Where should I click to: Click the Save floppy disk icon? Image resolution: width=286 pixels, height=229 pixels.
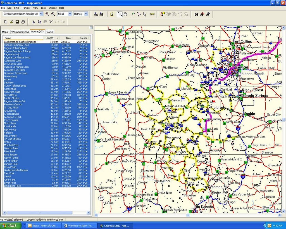pyautogui.click(x=17, y=22)
